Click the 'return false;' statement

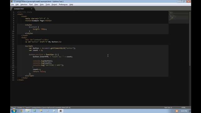click(x=39, y=72)
